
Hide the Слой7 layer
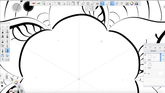(145, 55)
